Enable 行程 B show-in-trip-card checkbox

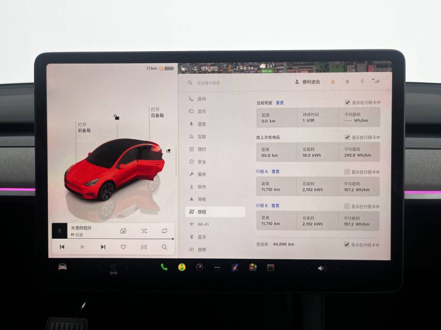click(347, 206)
